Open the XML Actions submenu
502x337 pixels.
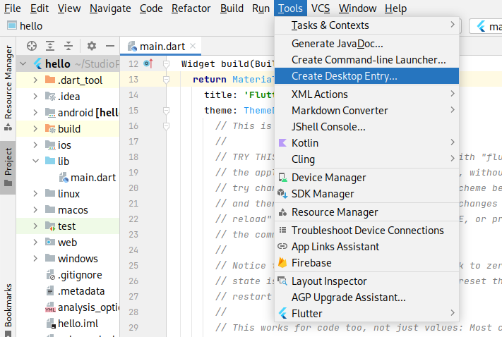[x=366, y=94]
